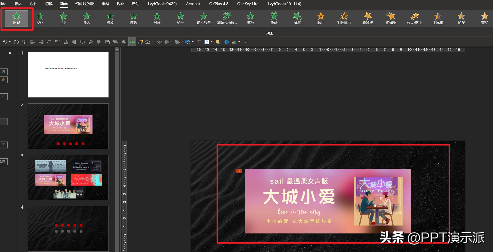Select the 变淡 lighten emphasis effect
The height and width of the screenshot is (252, 493).
(485, 18)
